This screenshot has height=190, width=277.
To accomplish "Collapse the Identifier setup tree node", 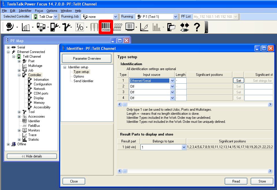I will [x=65, y=67].
